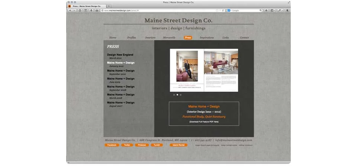Click the orange Island Rental button
Image resolution: width=357 pixels, height=167 pixels.
click(x=178, y=145)
